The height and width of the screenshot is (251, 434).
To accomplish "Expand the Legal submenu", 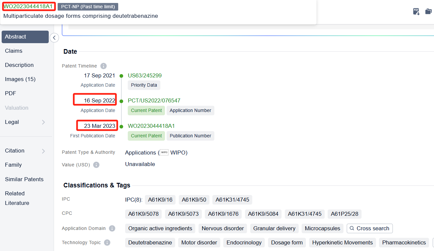I will coord(43,122).
